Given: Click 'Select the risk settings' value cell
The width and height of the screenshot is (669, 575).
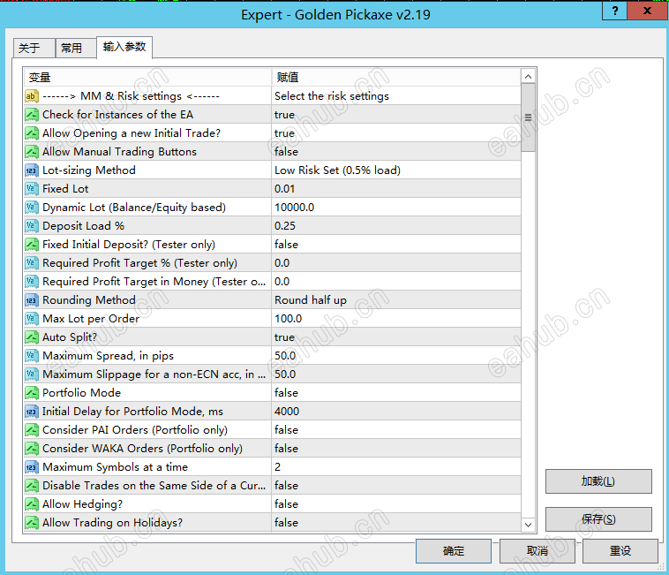Looking at the screenshot, I should pos(396,96).
